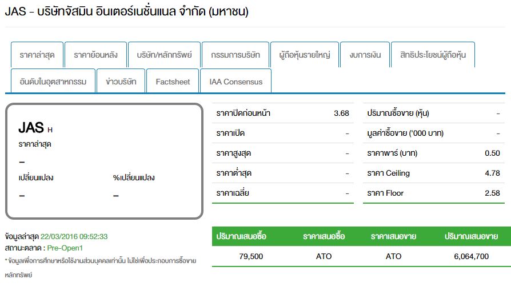Open the สิทธิประโยชน์ผู้ถือหุ้น tab
511x287 pixels.
click(x=433, y=55)
